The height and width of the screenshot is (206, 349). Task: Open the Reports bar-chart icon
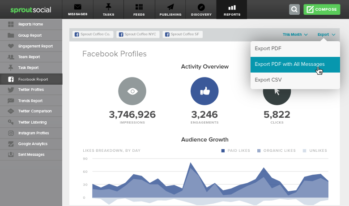[x=232, y=8]
